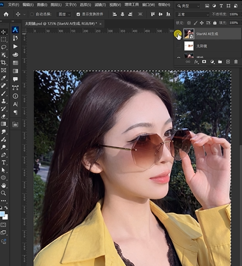Open the 滤镜 menu
This screenshot has height=266, width=242.
(100, 5)
